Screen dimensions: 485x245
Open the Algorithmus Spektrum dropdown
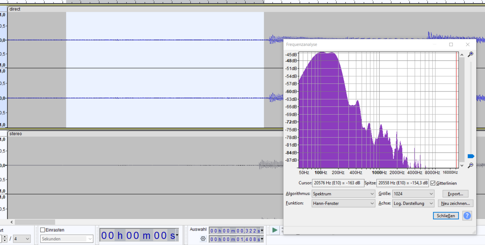[343, 194]
